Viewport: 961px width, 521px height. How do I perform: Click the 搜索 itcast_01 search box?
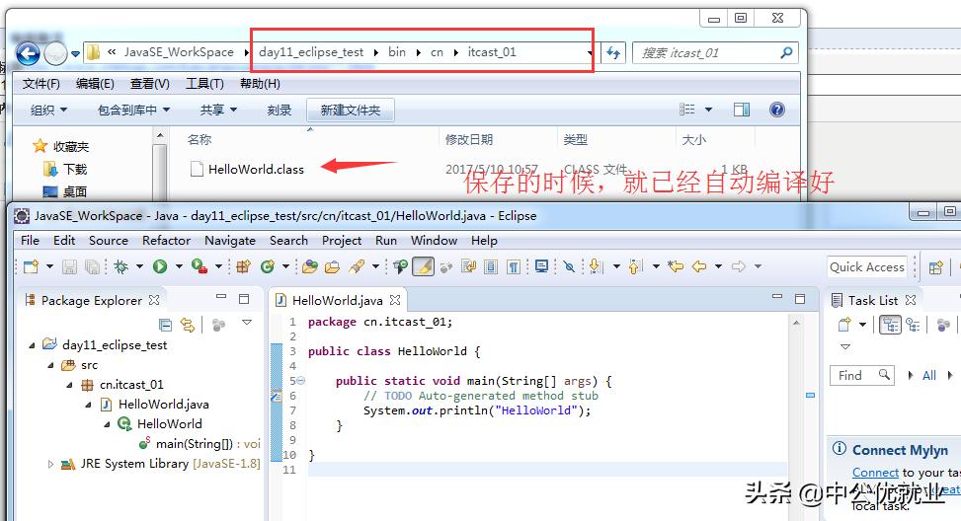715,53
